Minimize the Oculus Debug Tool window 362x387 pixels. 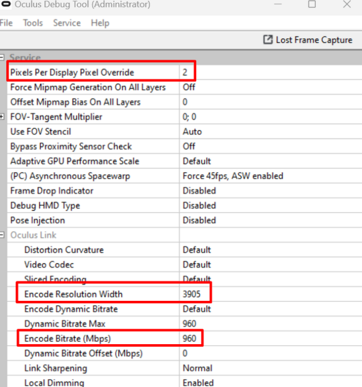point(278,4)
